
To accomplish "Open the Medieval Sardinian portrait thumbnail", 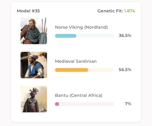I will (x=34, y=65).
